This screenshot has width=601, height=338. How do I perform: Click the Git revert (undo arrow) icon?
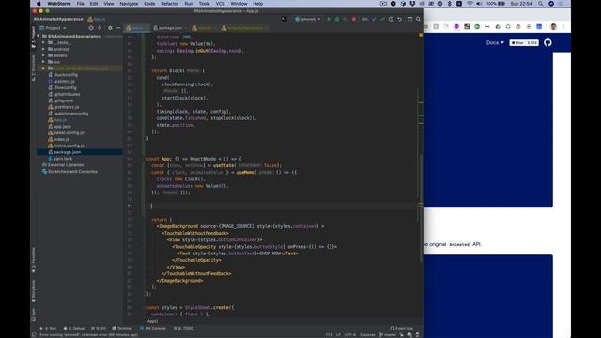(x=399, y=19)
